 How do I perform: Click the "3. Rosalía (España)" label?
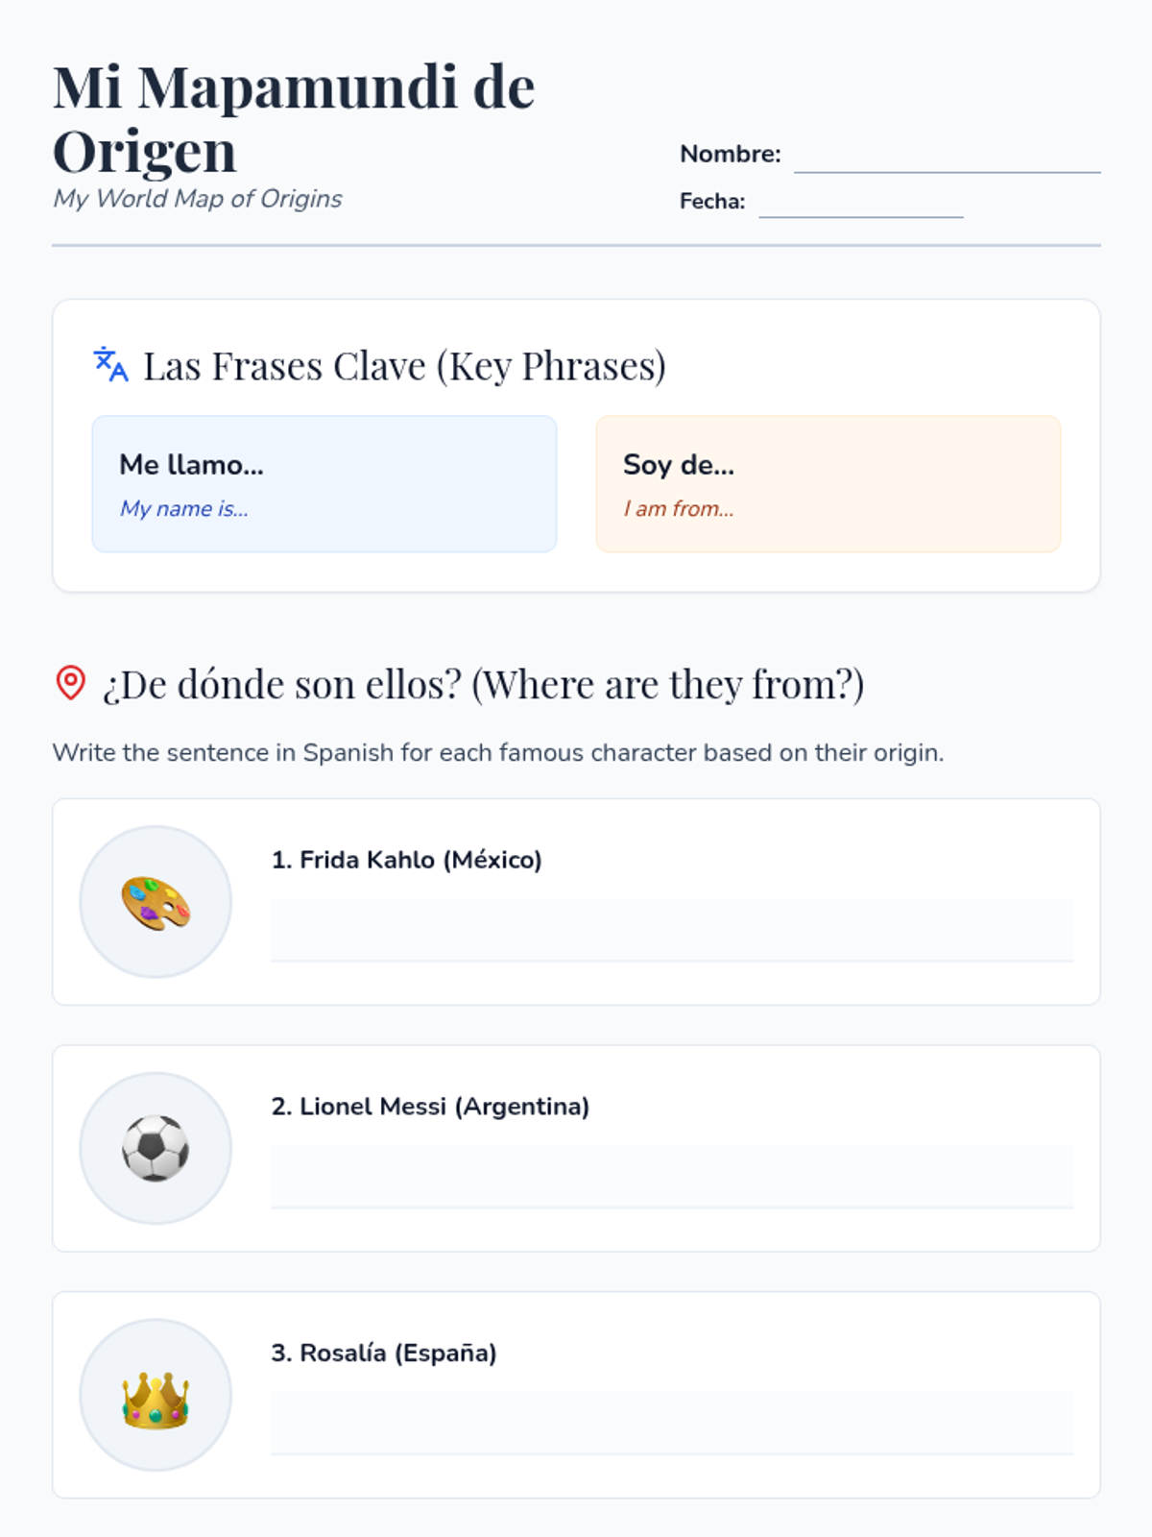383,1353
